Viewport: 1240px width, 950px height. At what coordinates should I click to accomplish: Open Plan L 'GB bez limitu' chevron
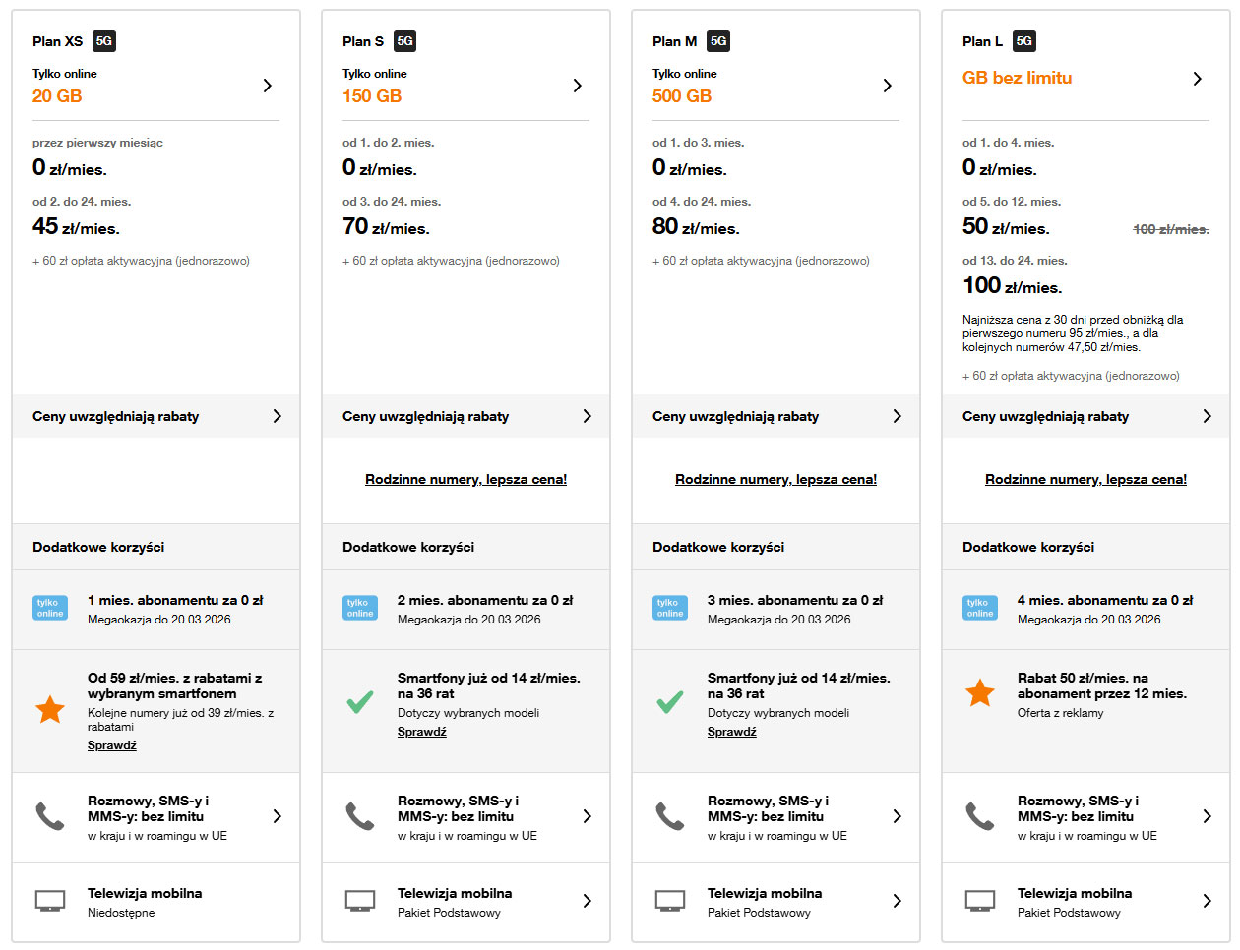(1197, 79)
